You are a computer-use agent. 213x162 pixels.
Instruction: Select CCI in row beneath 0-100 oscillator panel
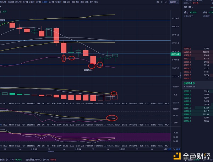pyautogui.click(x=43, y=125)
